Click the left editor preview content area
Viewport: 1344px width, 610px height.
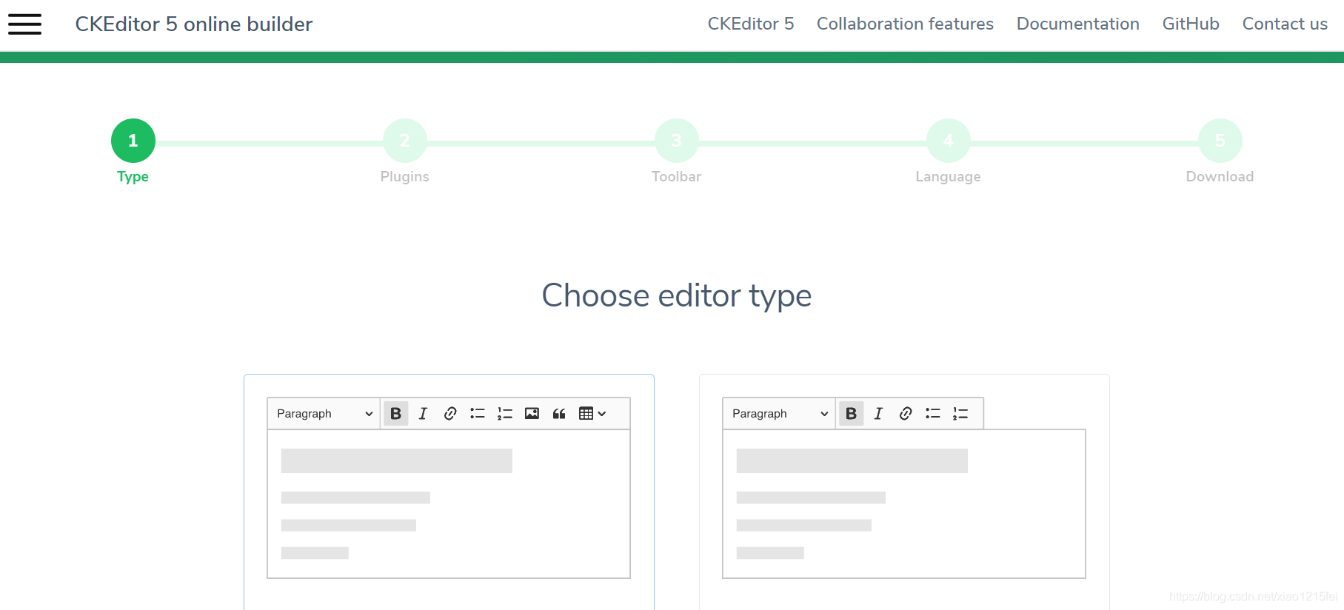[449, 504]
